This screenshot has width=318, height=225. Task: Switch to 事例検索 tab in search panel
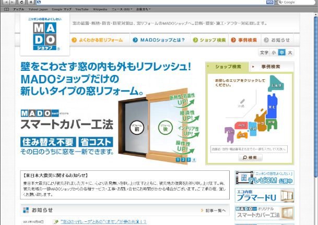(x=271, y=67)
